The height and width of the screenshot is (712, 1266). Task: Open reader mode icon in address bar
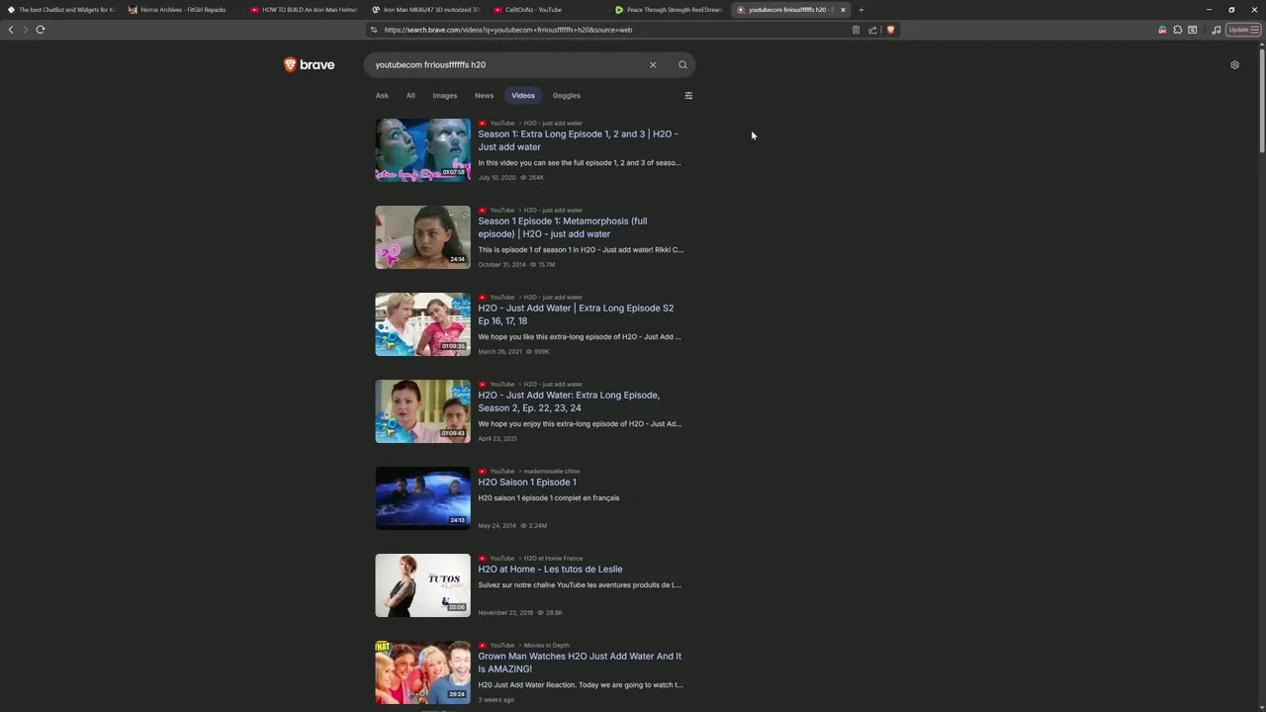coord(856,30)
